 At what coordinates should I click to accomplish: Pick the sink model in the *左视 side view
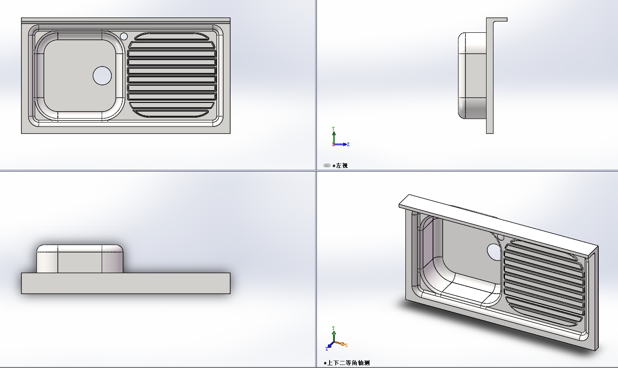pos(483,76)
